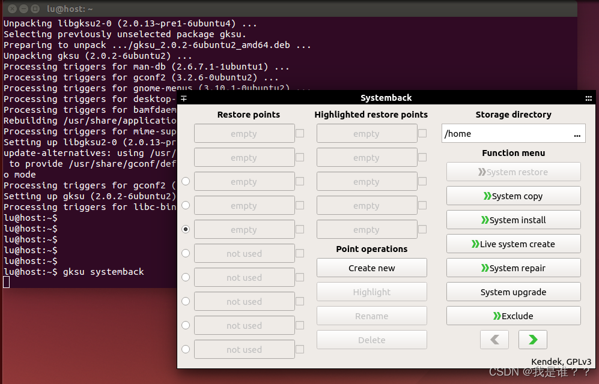Screen dimensions: 599x384
Task: Tick checkbox beside the selected fifth restore point
Action: pos(300,229)
